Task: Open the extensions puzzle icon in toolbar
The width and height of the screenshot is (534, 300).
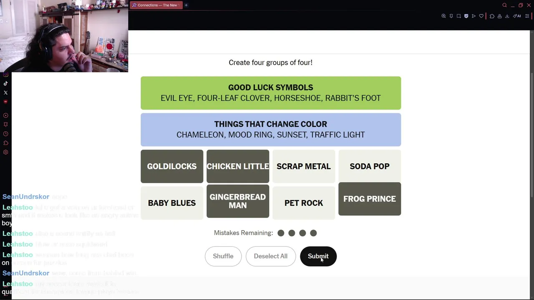Action: pyautogui.click(x=492, y=16)
